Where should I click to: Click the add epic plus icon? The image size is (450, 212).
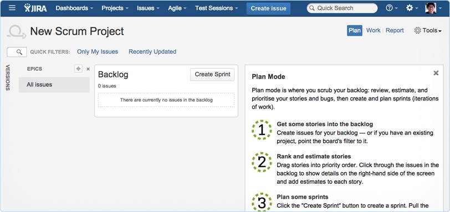click(x=78, y=69)
